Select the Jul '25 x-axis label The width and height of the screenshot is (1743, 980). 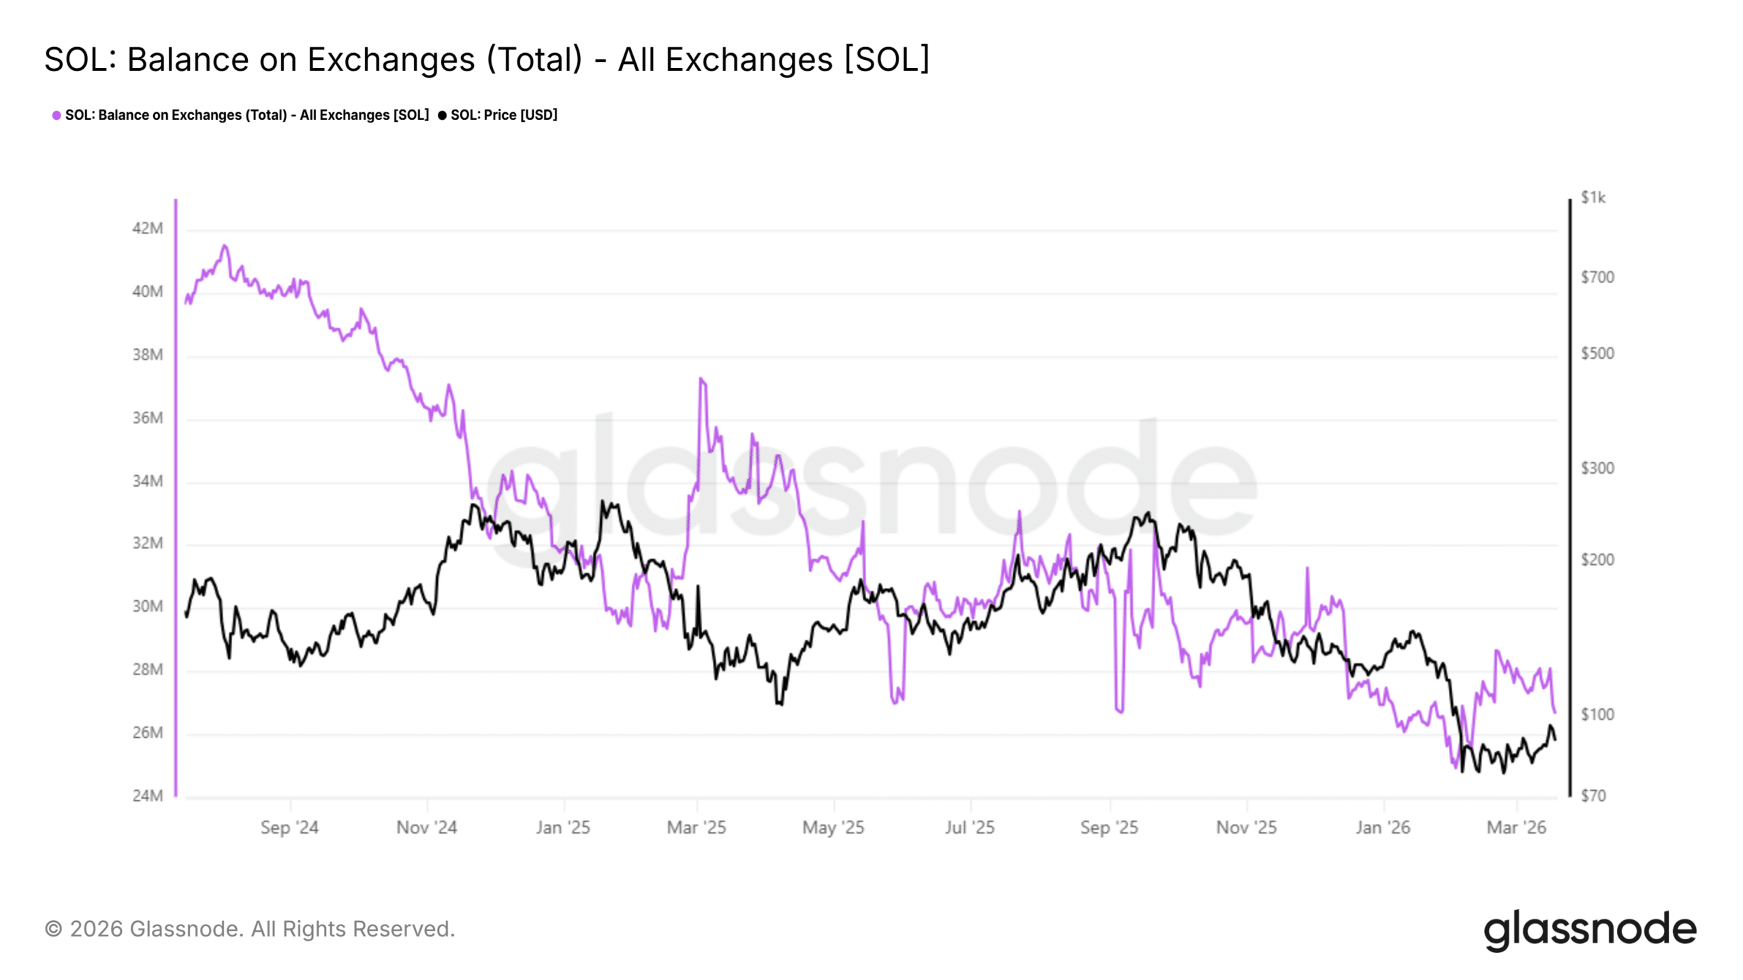click(970, 828)
